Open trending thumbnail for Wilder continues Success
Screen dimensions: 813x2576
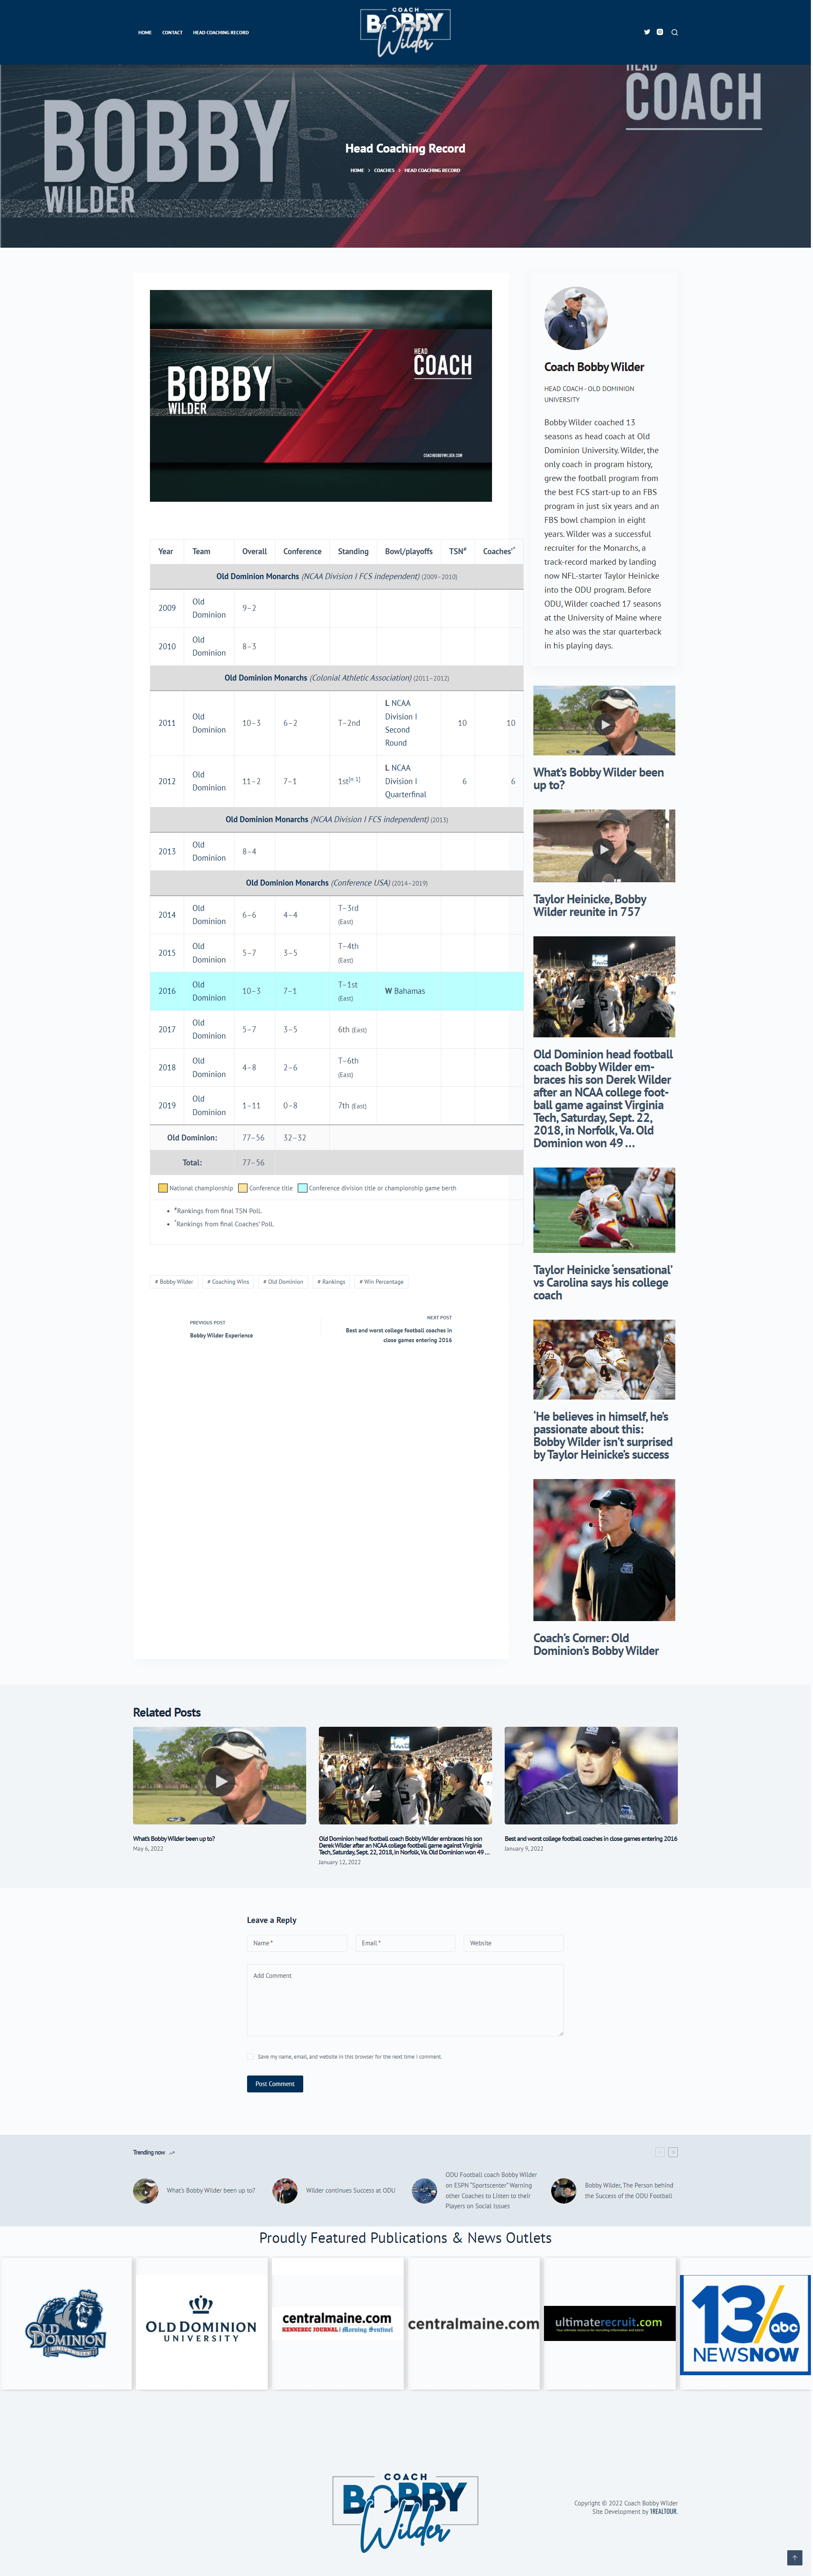click(286, 2190)
